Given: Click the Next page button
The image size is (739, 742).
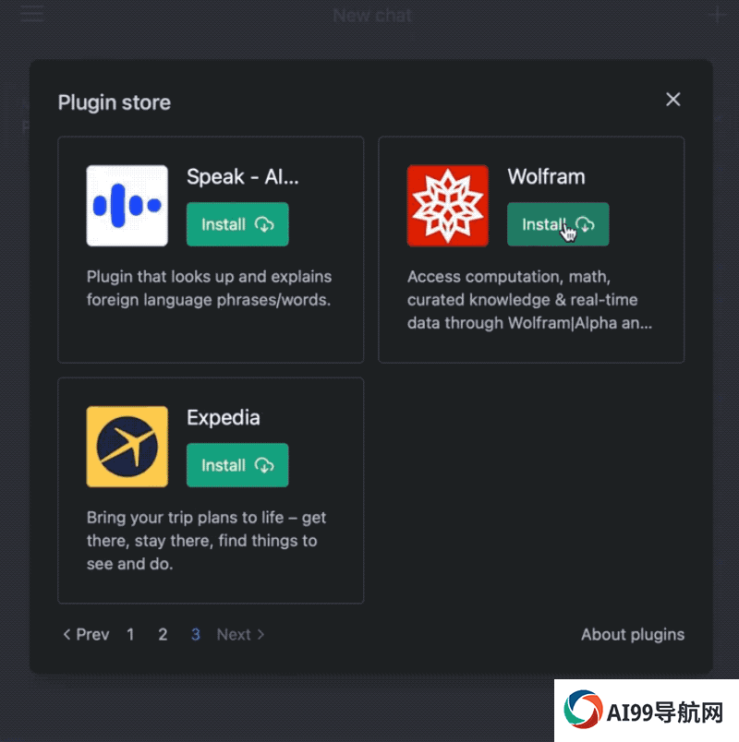Looking at the screenshot, I should coord(241,634).
